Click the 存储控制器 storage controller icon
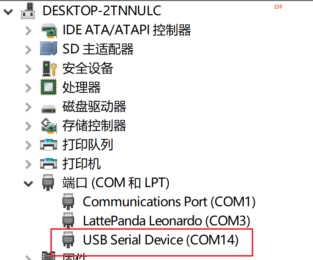This screenshot has width=313, height=260. click(48, 126)
